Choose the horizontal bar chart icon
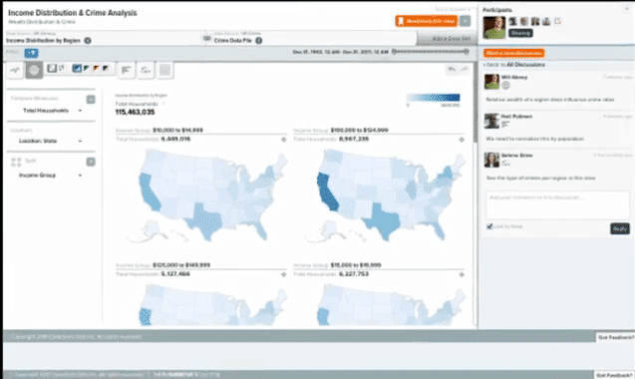The image size is (635, 379). (x=126, y=70)
